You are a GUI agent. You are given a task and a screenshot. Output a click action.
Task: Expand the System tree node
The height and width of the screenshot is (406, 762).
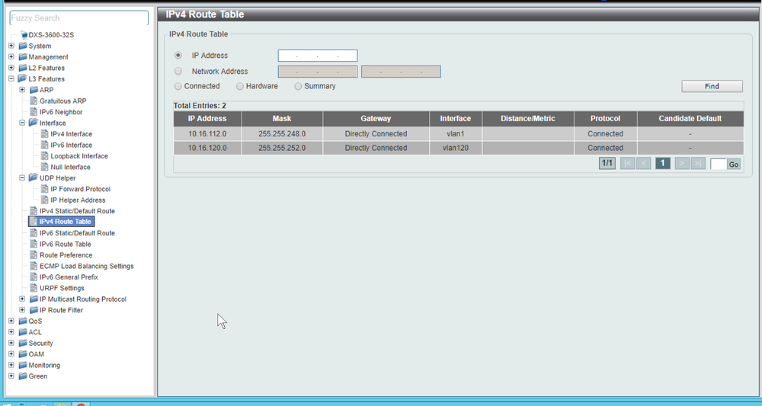(x=11, y=46)
